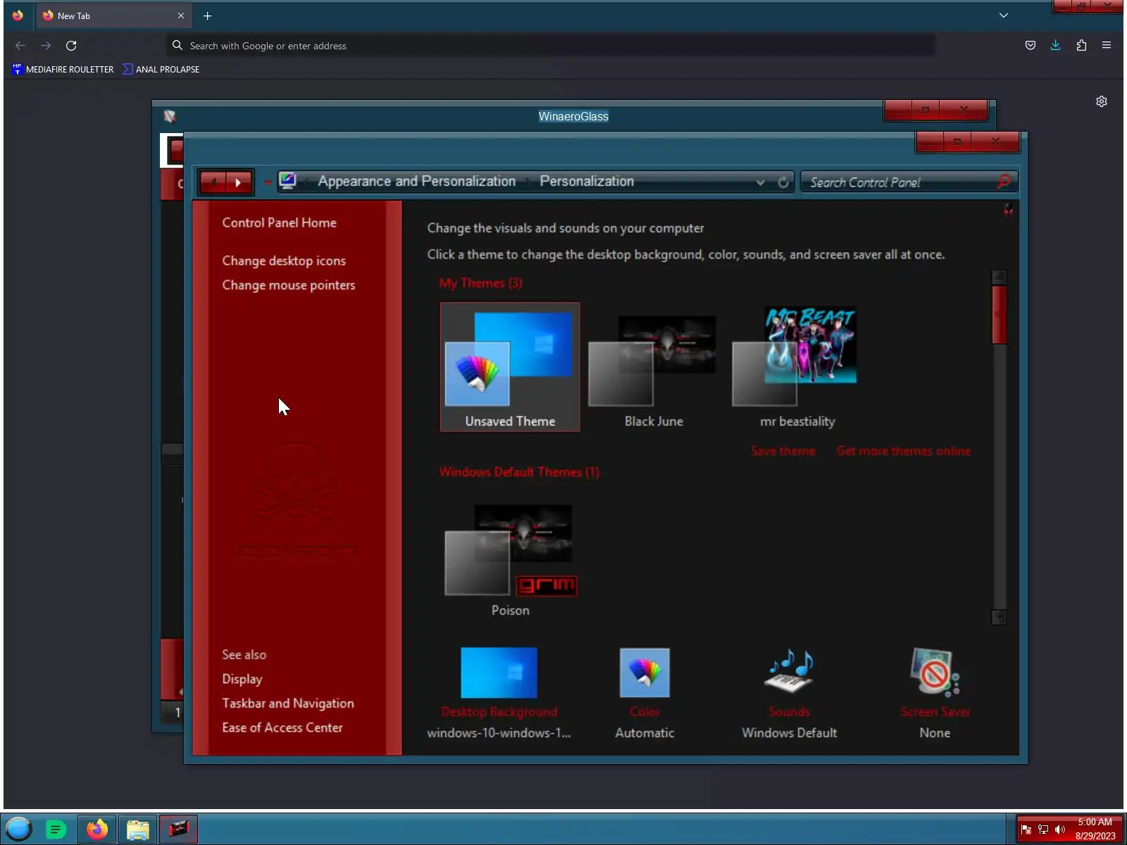
Task: Focus the Firefox address bar
Action: click(x=551, y=46)
